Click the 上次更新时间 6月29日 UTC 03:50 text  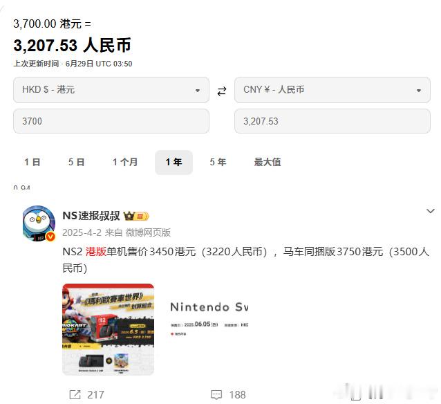tap(73, 64)
